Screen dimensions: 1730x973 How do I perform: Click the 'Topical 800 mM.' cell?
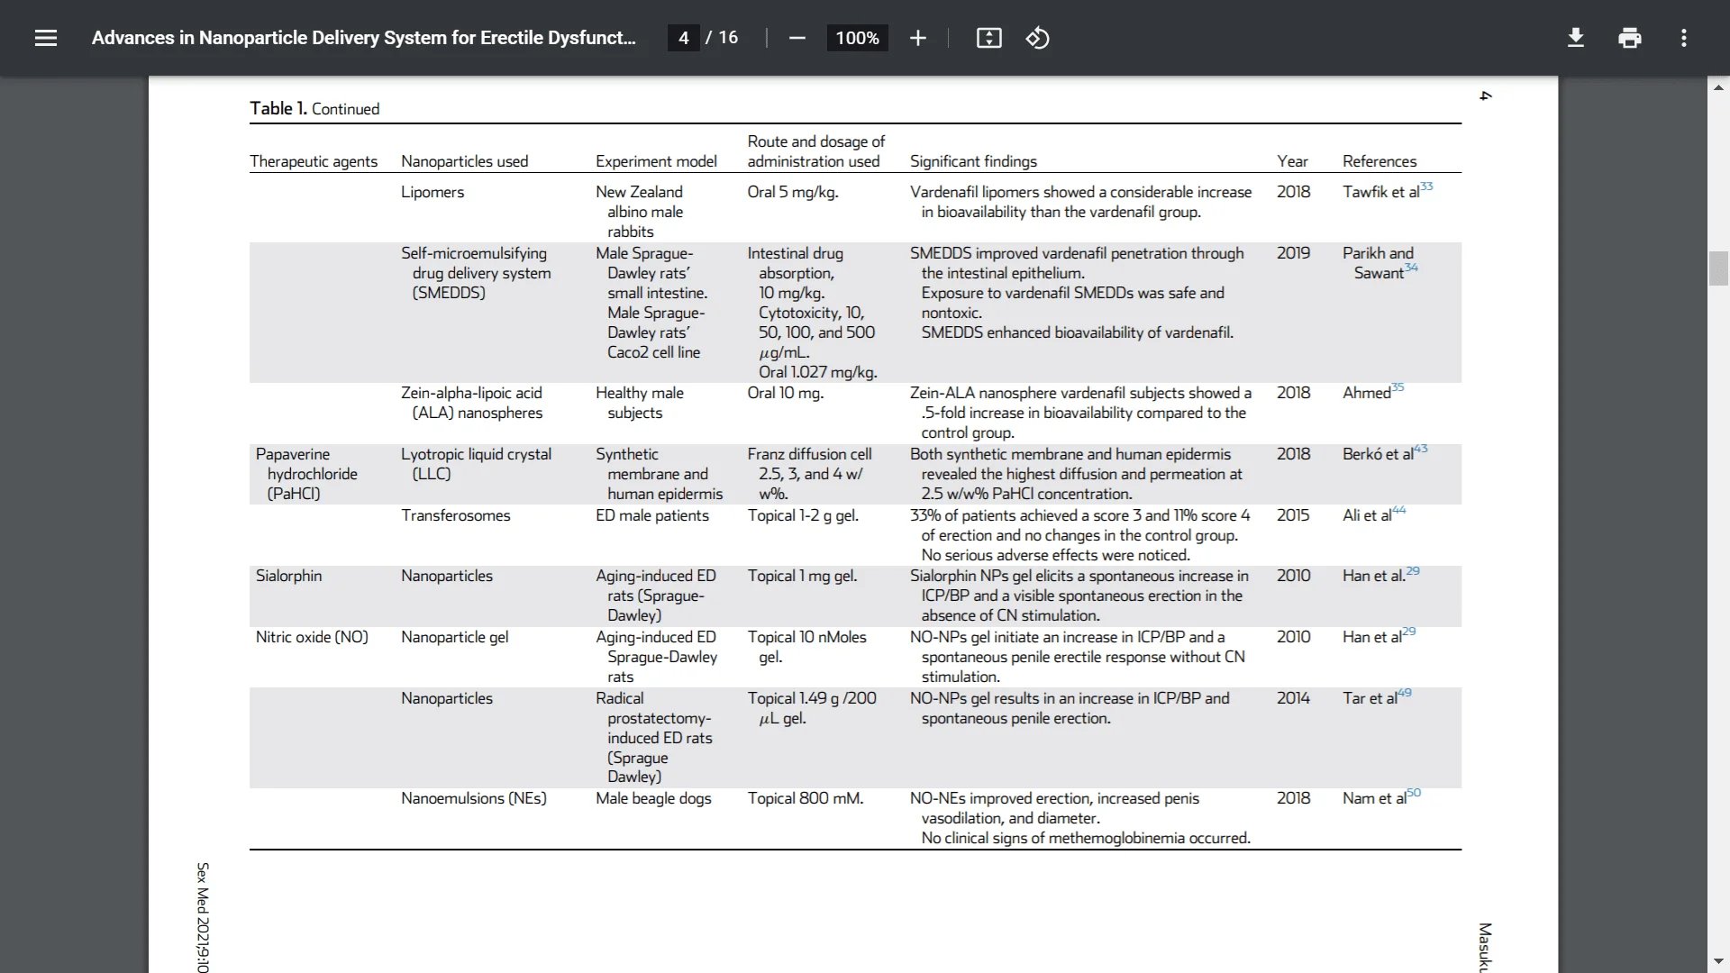806,798
